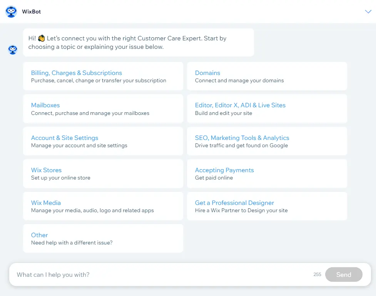
Task: Choose Billing, Charges & Subscriptions topic
Action: pos(103,76)
